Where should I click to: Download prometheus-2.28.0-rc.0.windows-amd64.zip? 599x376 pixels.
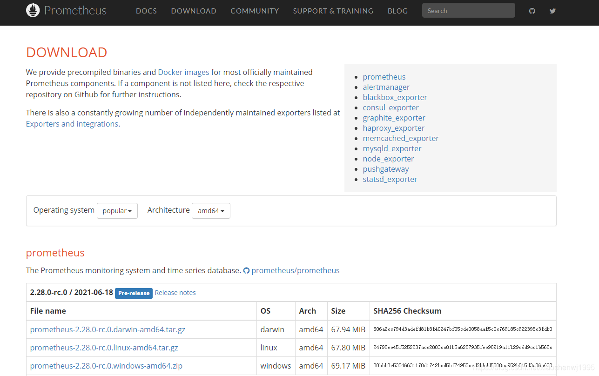pos(106,366)
